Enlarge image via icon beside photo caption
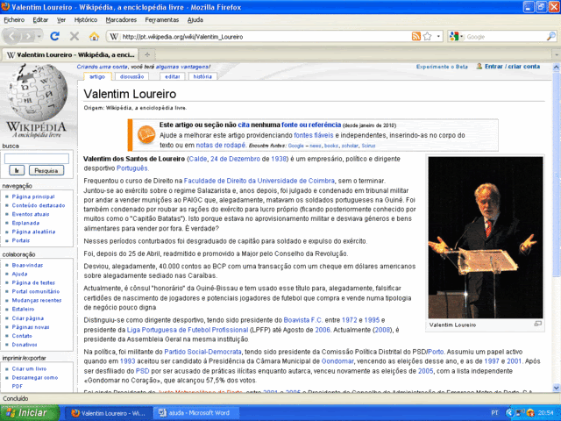 537,324
